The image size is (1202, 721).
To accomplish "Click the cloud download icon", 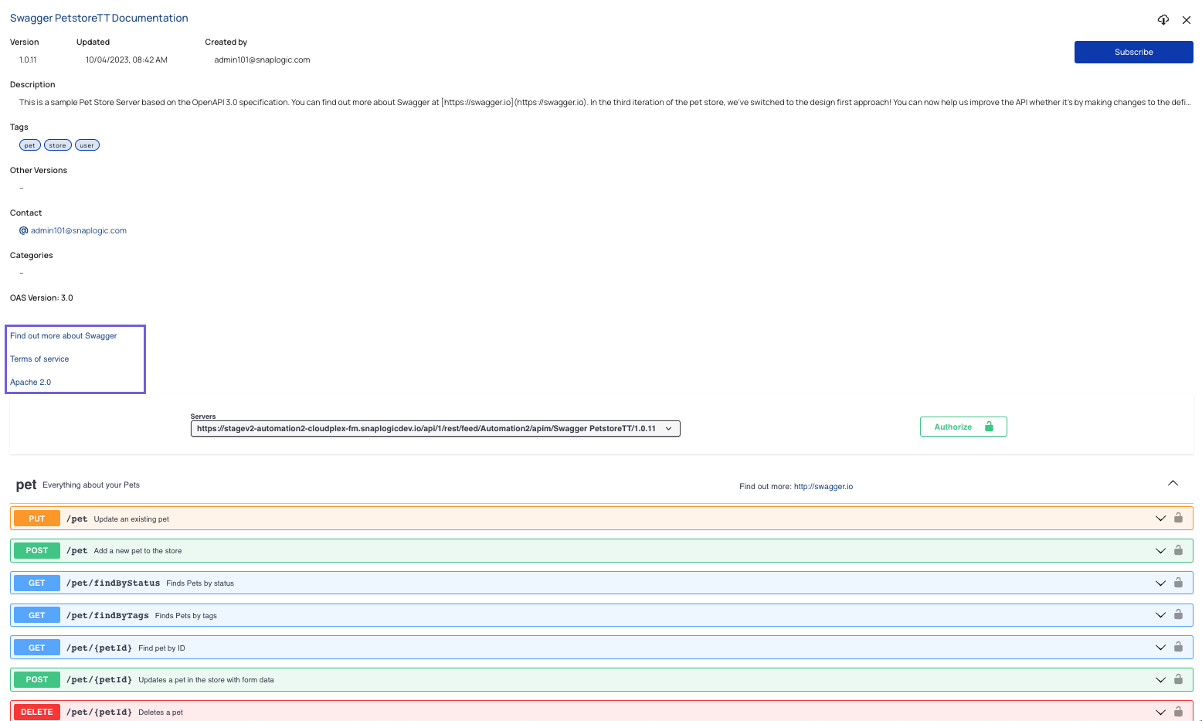I will [x=1163, y=20].
